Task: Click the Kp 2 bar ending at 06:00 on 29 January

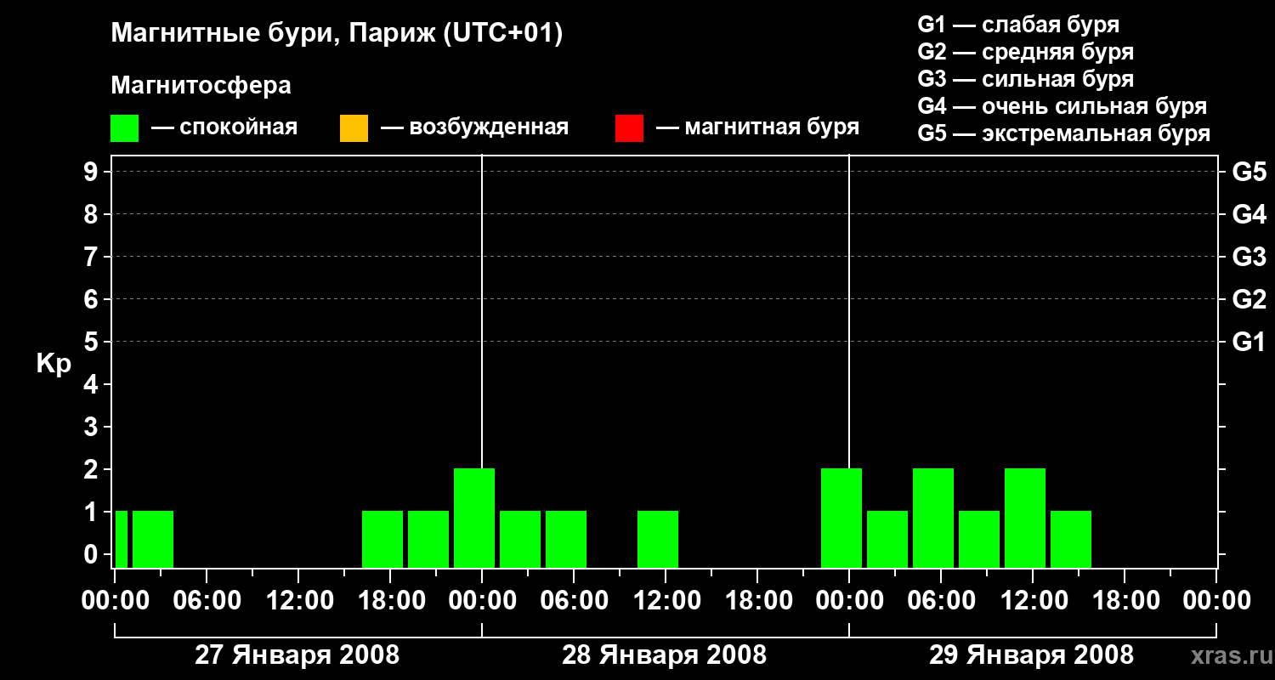Action: [933, 518]
